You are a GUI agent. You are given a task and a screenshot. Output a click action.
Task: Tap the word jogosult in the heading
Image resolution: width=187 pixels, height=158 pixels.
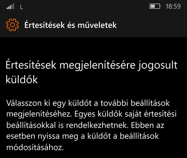158,66
